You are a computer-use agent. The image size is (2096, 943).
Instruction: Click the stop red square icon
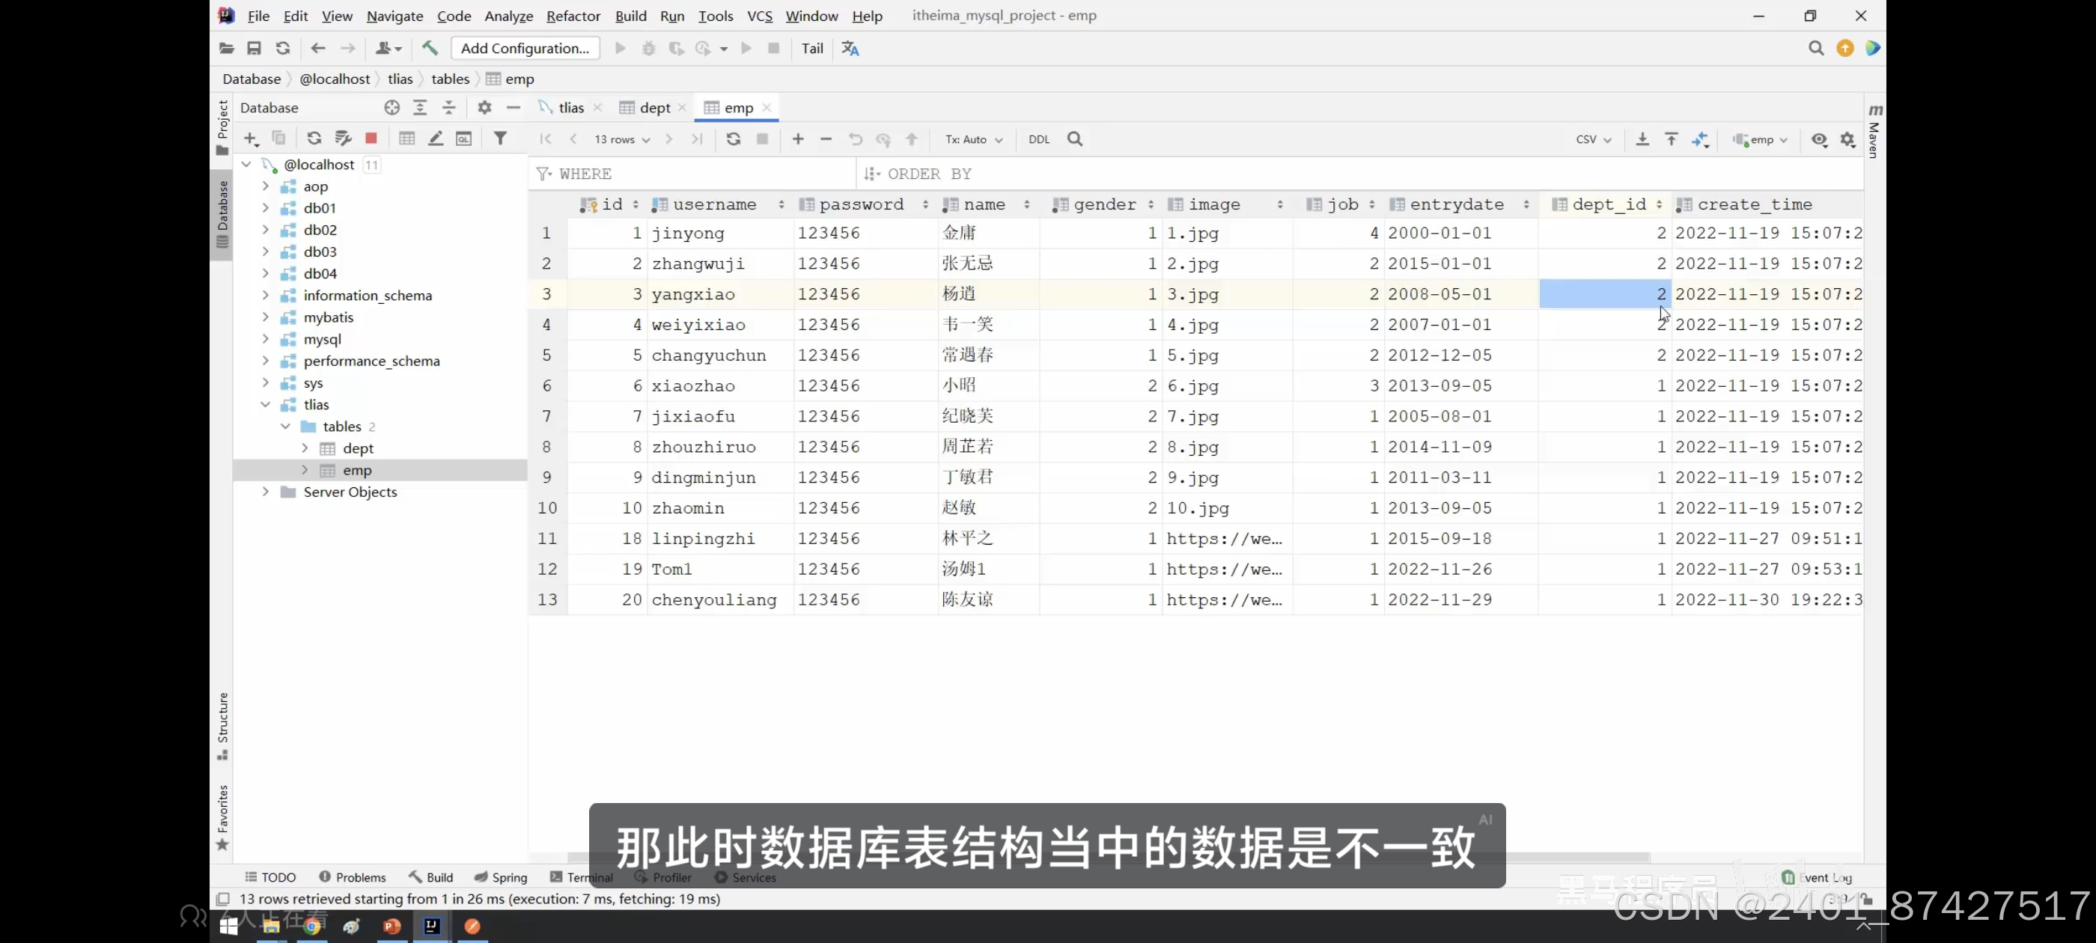point(371,138)
